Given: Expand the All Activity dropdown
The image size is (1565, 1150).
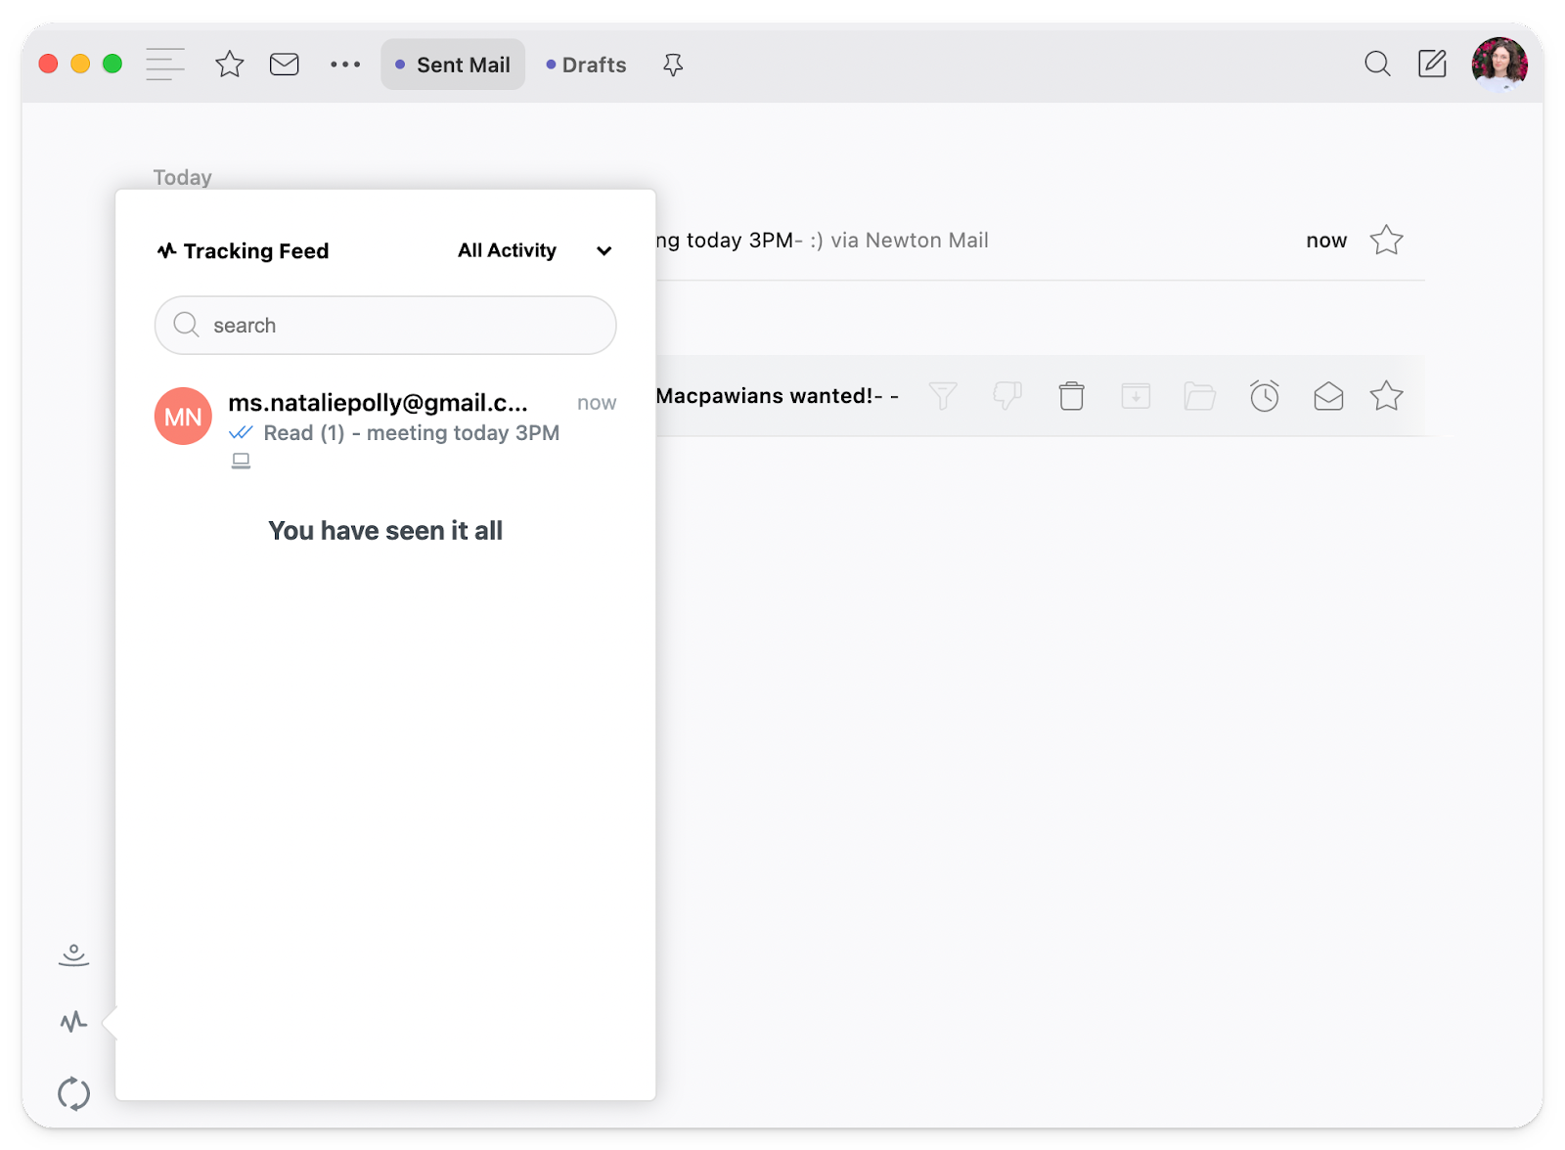Looking at the screenshot, I should pyautogui.click(x=535, y=250).
